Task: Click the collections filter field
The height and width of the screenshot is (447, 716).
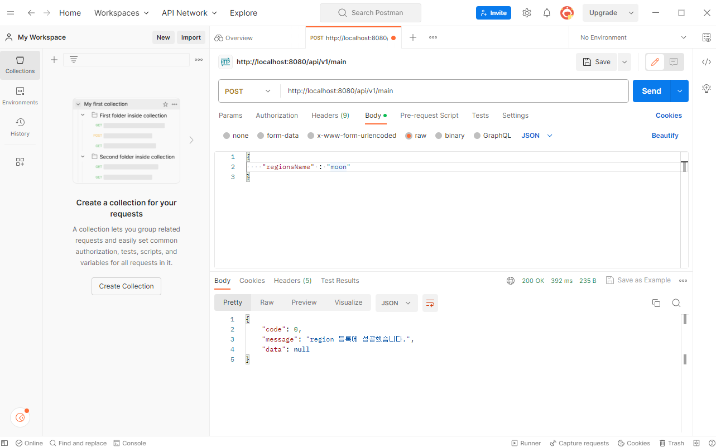Action: pyautogui.click(x=126, y=60)
